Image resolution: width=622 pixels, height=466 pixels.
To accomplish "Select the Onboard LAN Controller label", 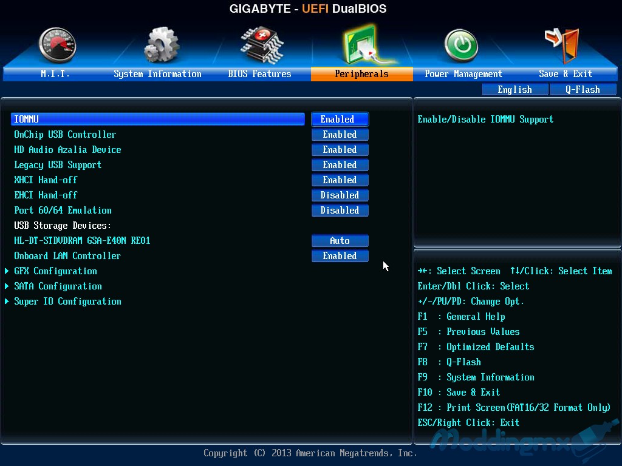I will (x=67, y=255).
